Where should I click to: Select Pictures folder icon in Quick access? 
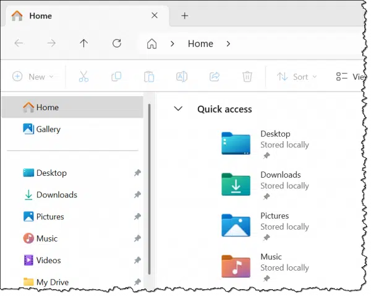[x=236, y=225]
